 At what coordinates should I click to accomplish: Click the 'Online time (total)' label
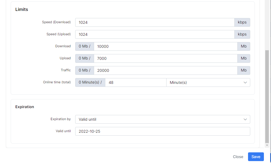click(x=57, y=82)
